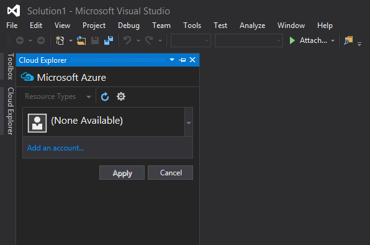Image resolution: width=370 pixels, height=245 pixels.
Task: Open the New Project dropdown arrow
Action: 71,40
